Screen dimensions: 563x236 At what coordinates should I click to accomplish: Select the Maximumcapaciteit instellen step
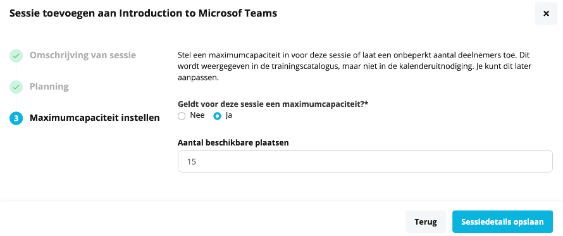point(95,118)
